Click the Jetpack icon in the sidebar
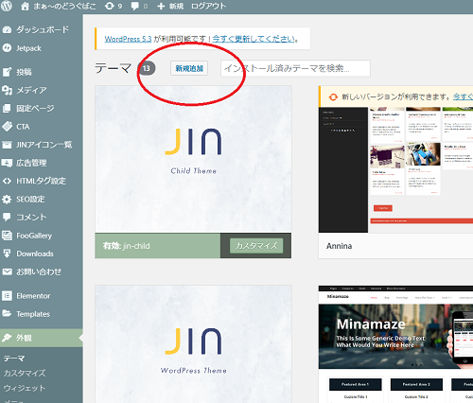The width and height of the screenshot is (473, 403). click(7, 48)
